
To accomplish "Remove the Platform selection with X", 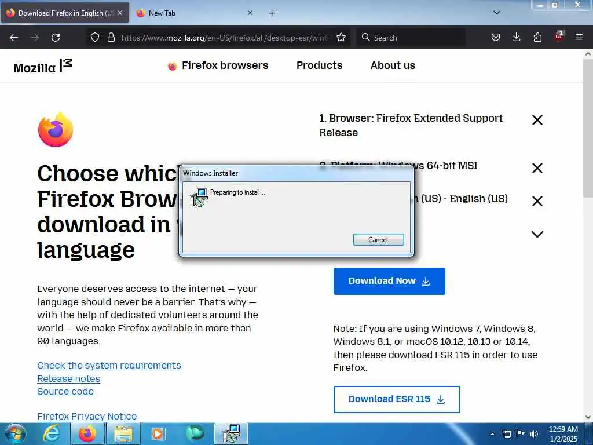I will tap(537, 168).
